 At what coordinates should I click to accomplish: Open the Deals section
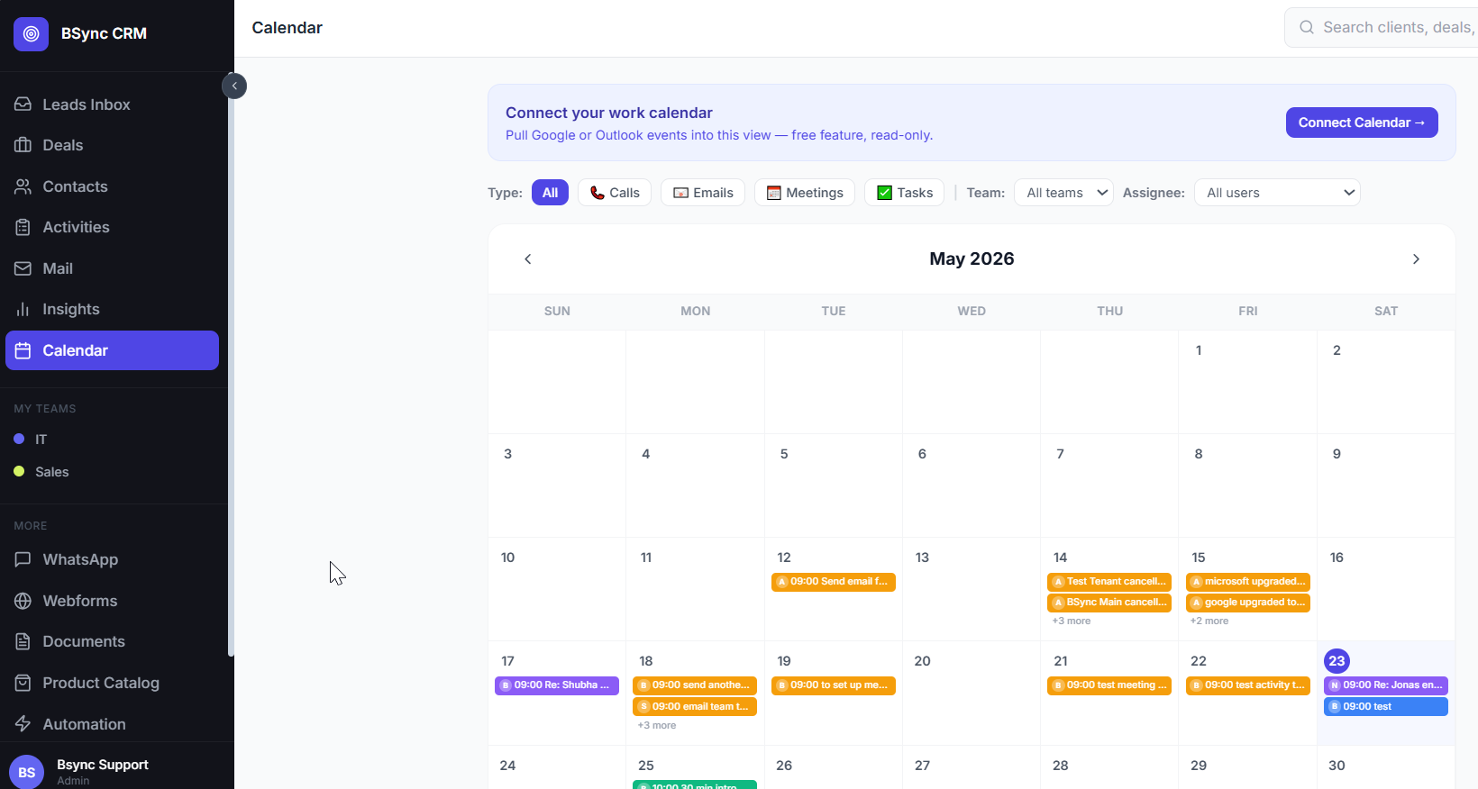pyautogui.click(x=112, y=145)
